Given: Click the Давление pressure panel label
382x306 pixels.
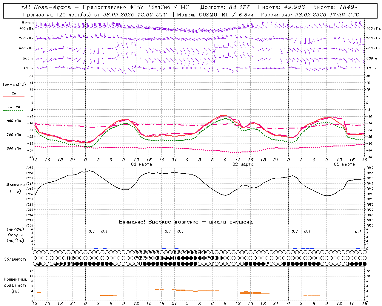Looking at the screenshot, I should pos(16,185).
